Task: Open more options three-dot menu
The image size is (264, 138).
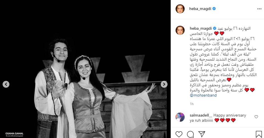Action: coord(259,9)
